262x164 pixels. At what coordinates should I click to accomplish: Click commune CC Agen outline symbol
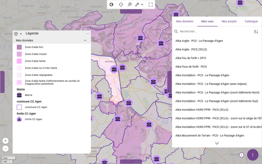click(x=19, y=107)
